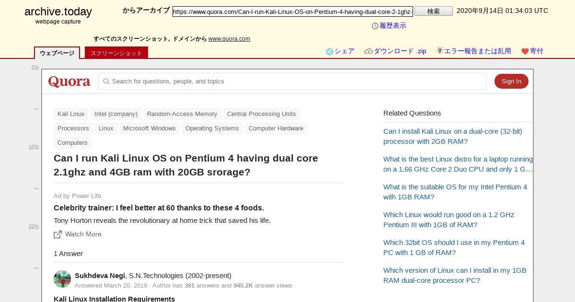Viewport: 575px width, 302px height.
Task: Open related question about 1GB RAM dual-core PC
Action: pyautogui.click(x=455, y=275)
